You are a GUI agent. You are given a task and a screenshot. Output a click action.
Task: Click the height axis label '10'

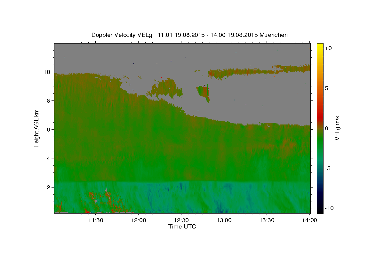[47, 72]
